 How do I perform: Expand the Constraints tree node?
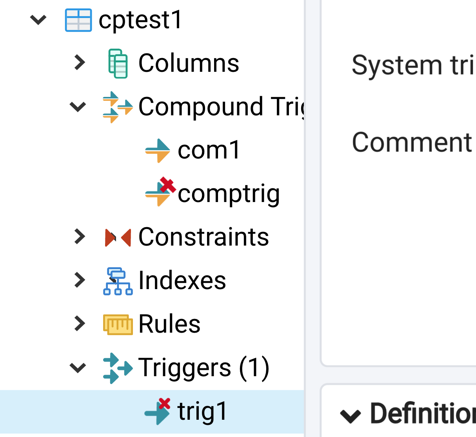(x=80, y=237)
